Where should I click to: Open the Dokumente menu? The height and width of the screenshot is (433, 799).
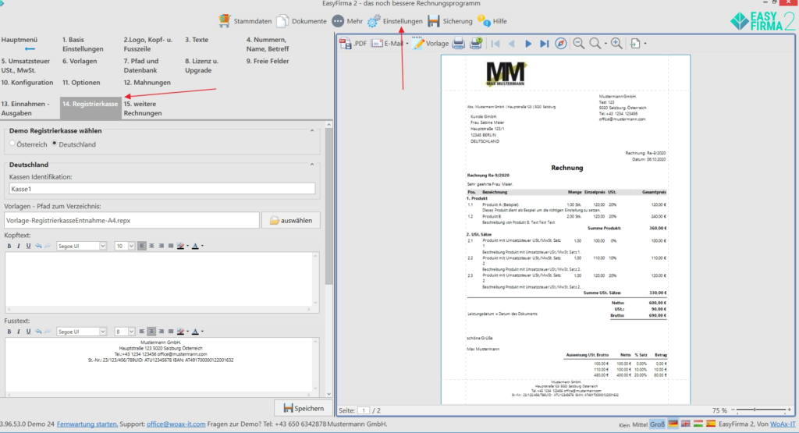(302, 21)
